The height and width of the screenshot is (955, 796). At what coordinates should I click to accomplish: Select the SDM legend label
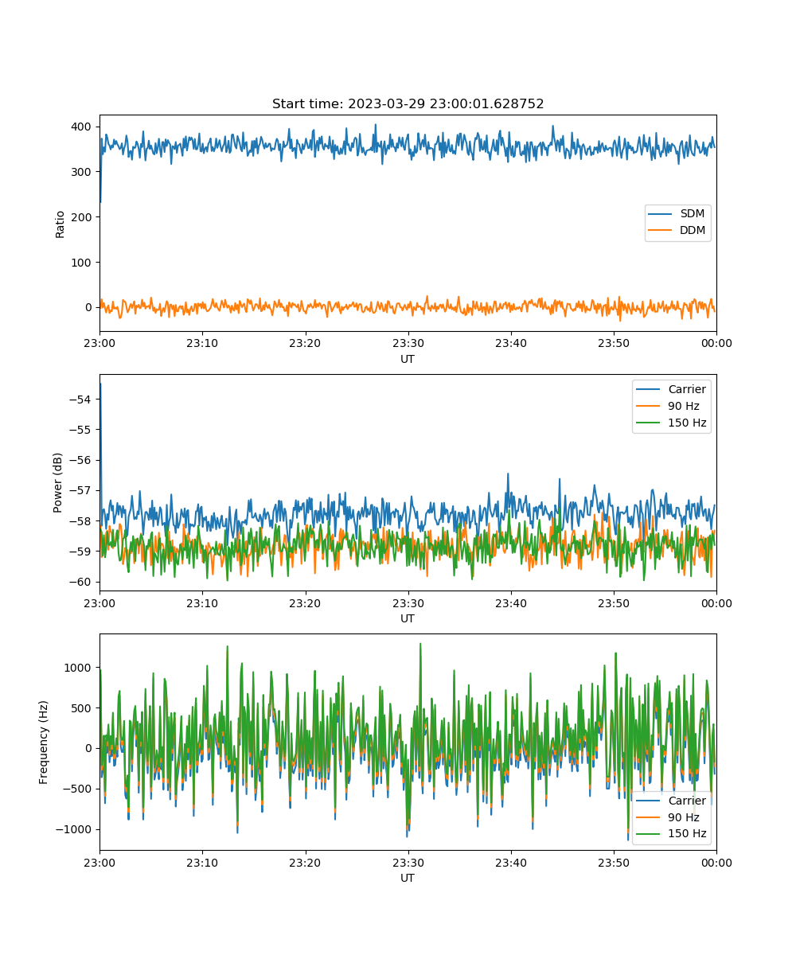693,214
